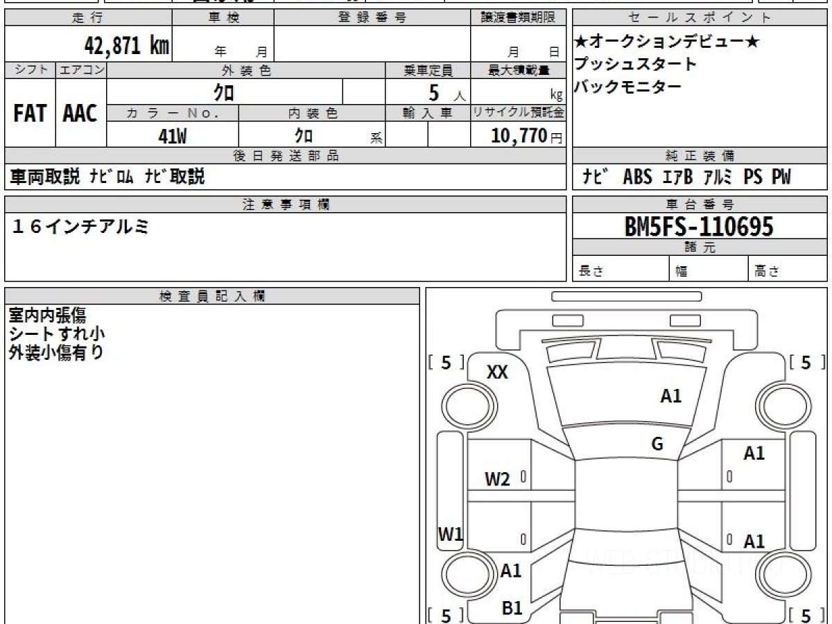Select the W2 mark on the diagram
832x624 pixels.
click(498, 479)
